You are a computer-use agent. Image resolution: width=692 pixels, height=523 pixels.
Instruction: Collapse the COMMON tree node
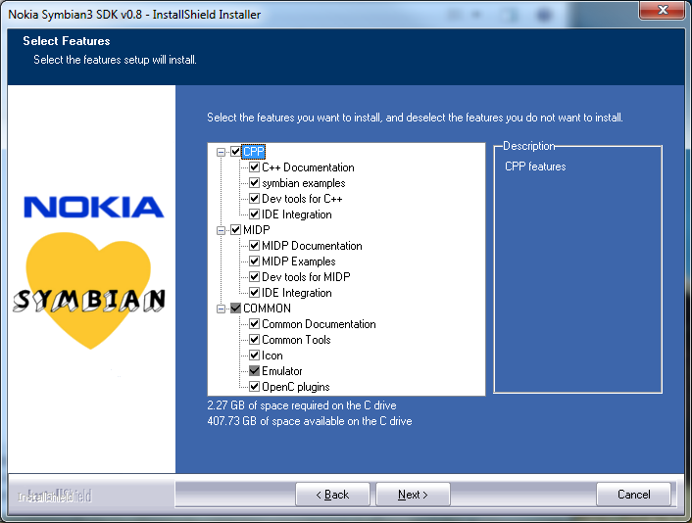tap(221, 309)
